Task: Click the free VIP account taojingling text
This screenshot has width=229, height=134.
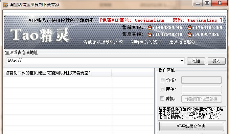Action: 161,20
